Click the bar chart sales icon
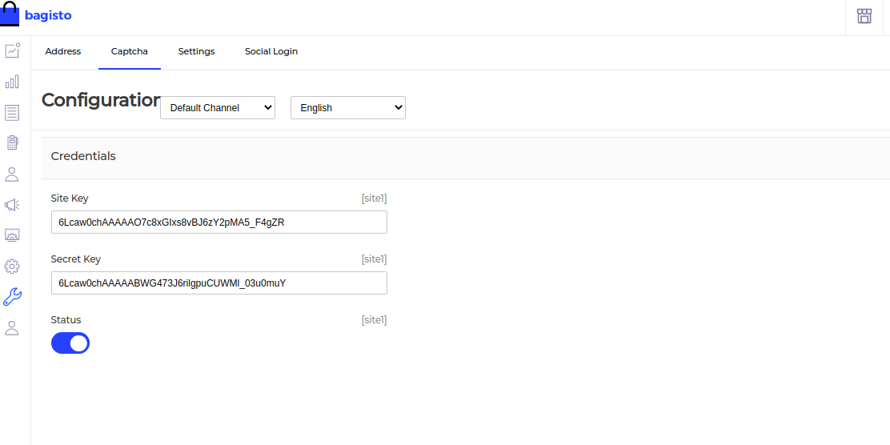Viewport: 890px width, 445px height. pyautogui.click(x=12, y=82)
